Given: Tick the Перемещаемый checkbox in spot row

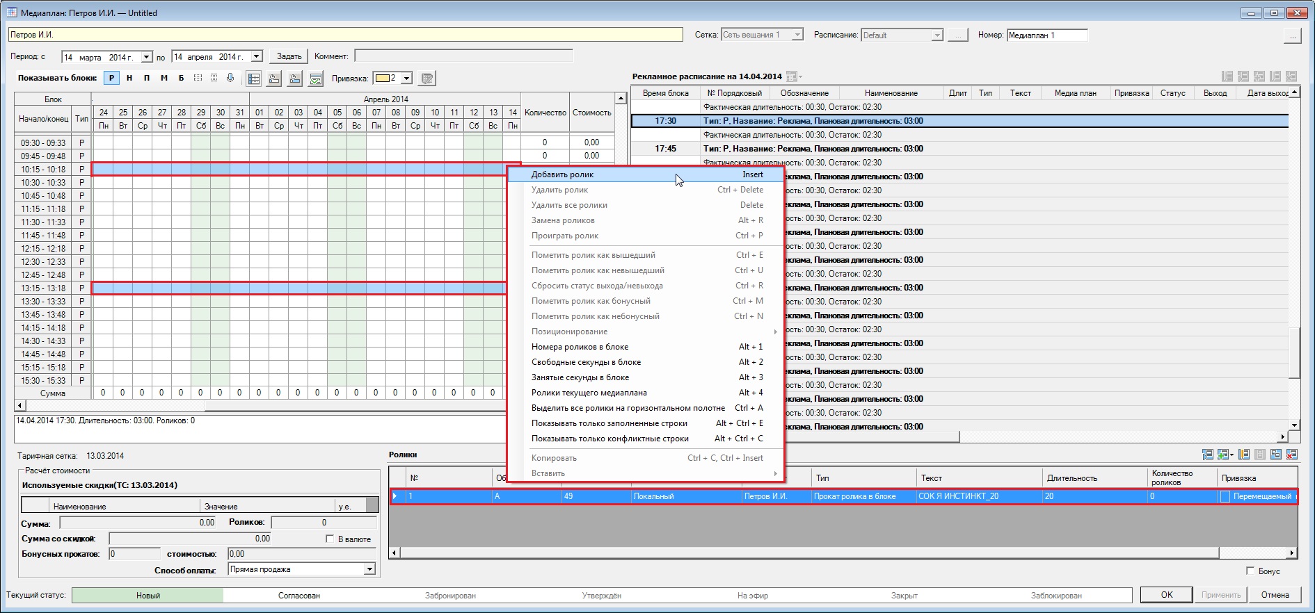Looking at the screenshot, I should [x=1225, y=496].
